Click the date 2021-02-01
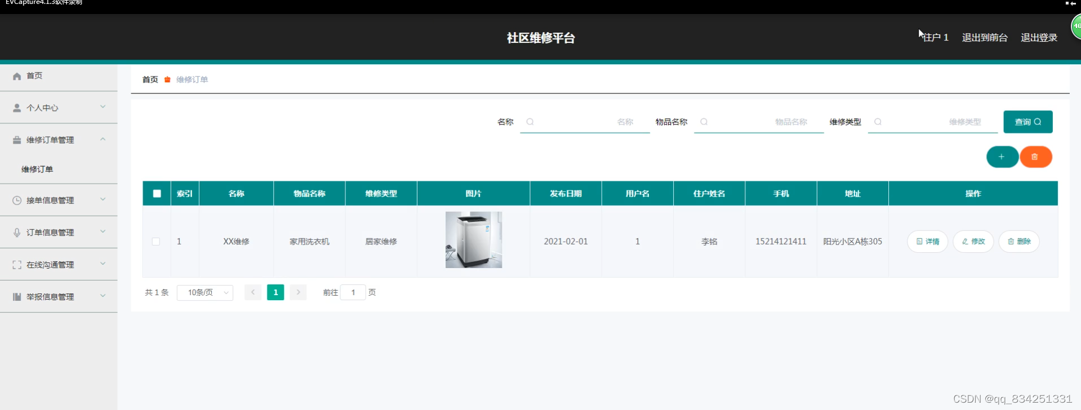1081x410 pixels. click(x=566, y=242)
